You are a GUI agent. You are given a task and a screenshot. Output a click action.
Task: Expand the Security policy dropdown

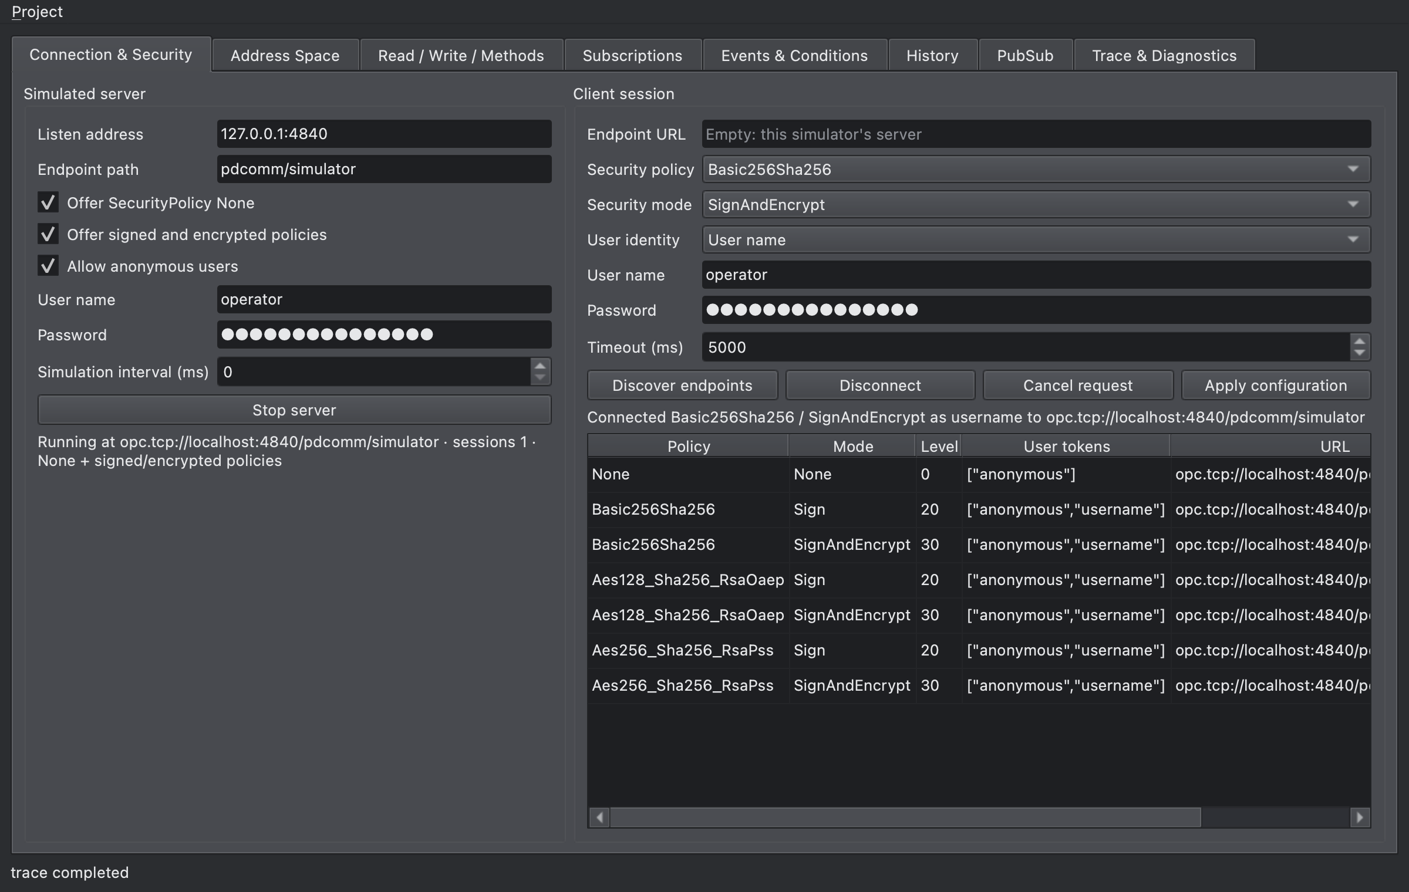coord(1036,169)
